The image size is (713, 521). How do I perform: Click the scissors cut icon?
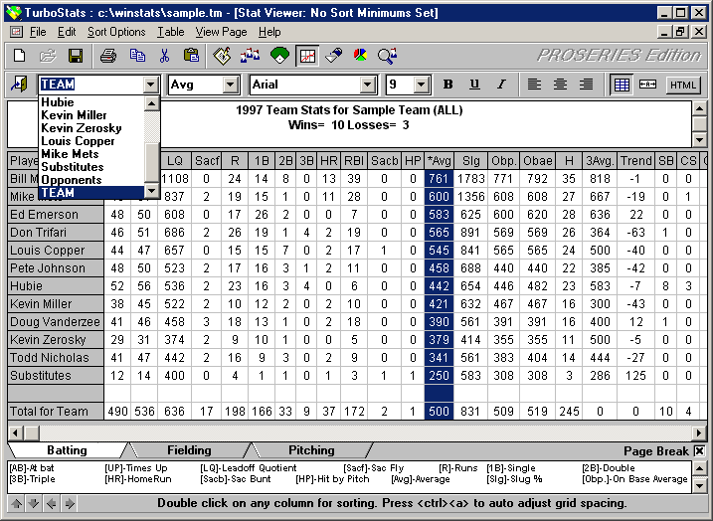click(x=164, y=56)
